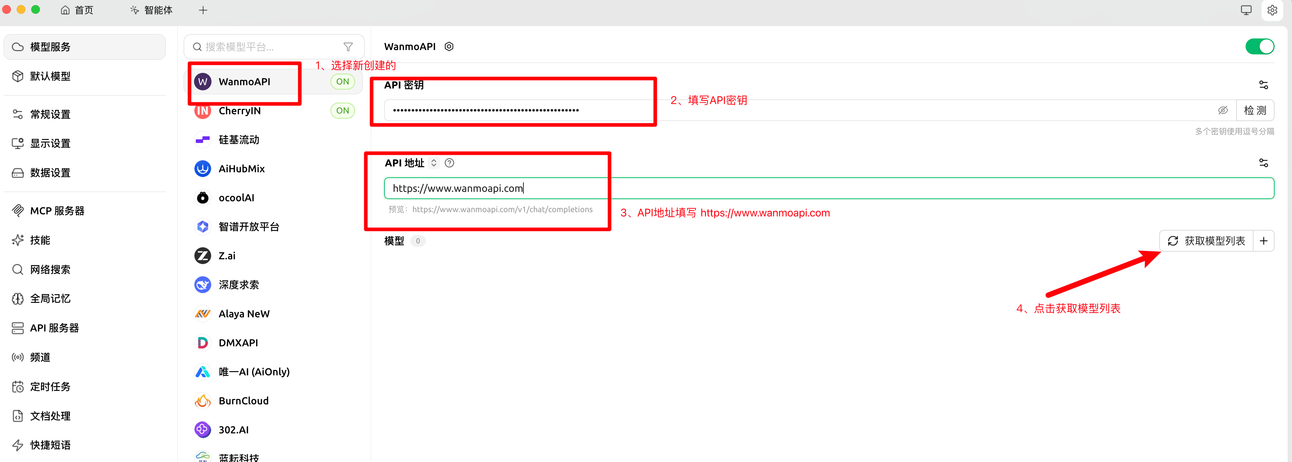Open the 默认模型 settings section

tap(84, 76)
